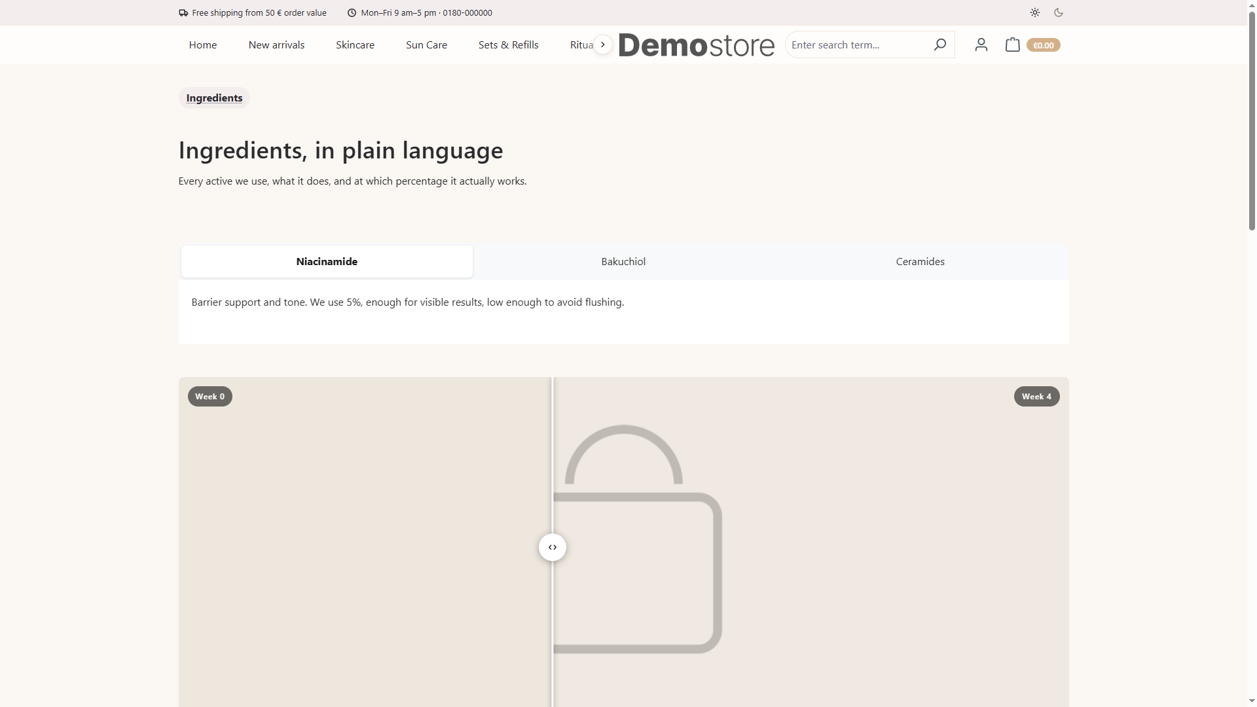
Task: Open the Sun Care category
Action: point(426,45)
